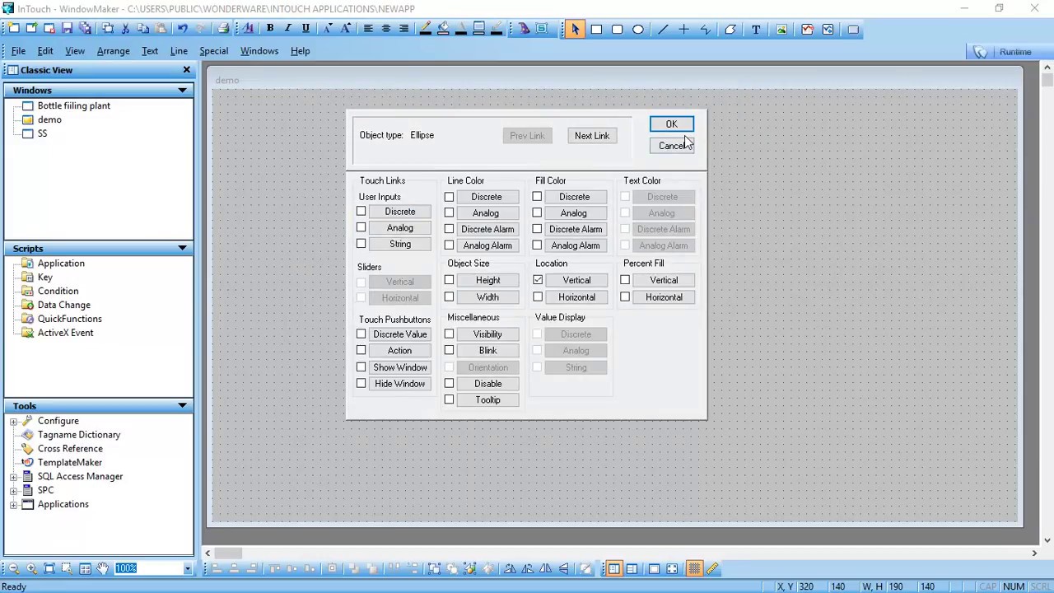Enable Line Color Analog checkbox
The height and width of the screenshot is (593, 1054).
click(449, 212)
